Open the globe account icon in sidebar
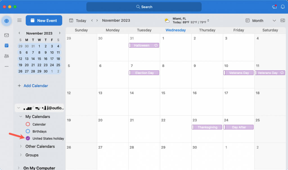 click(x=7, y=21)
